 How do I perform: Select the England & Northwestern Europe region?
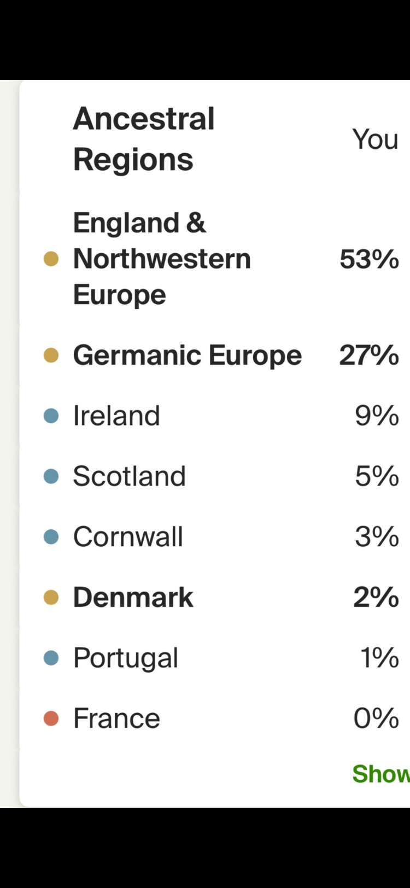coord(162,259)
